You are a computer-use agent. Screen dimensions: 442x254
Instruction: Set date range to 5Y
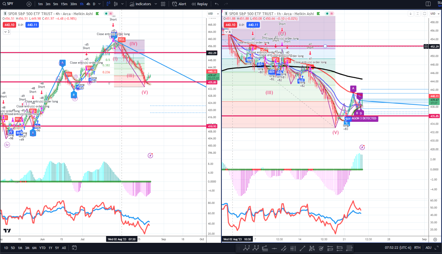click(x=57, y=248)
